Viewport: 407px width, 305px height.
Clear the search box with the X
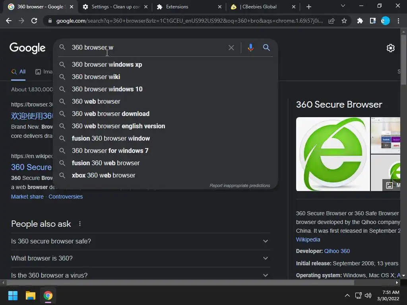[x=231, y=48]
